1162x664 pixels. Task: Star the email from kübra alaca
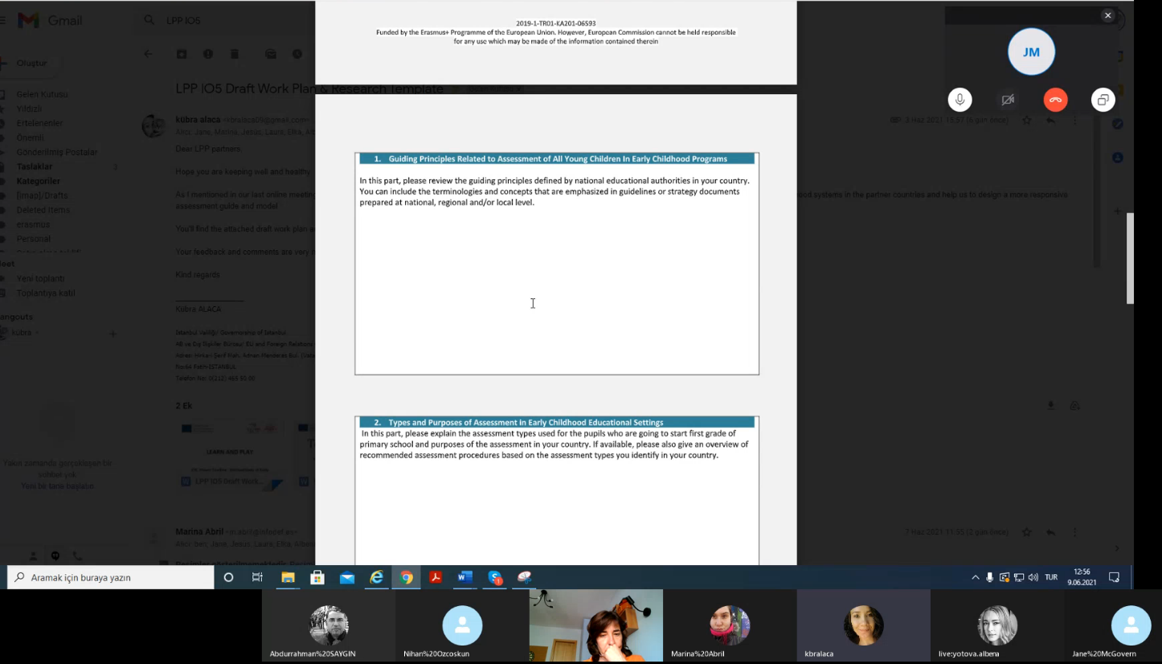click(x=1027, y=121)
